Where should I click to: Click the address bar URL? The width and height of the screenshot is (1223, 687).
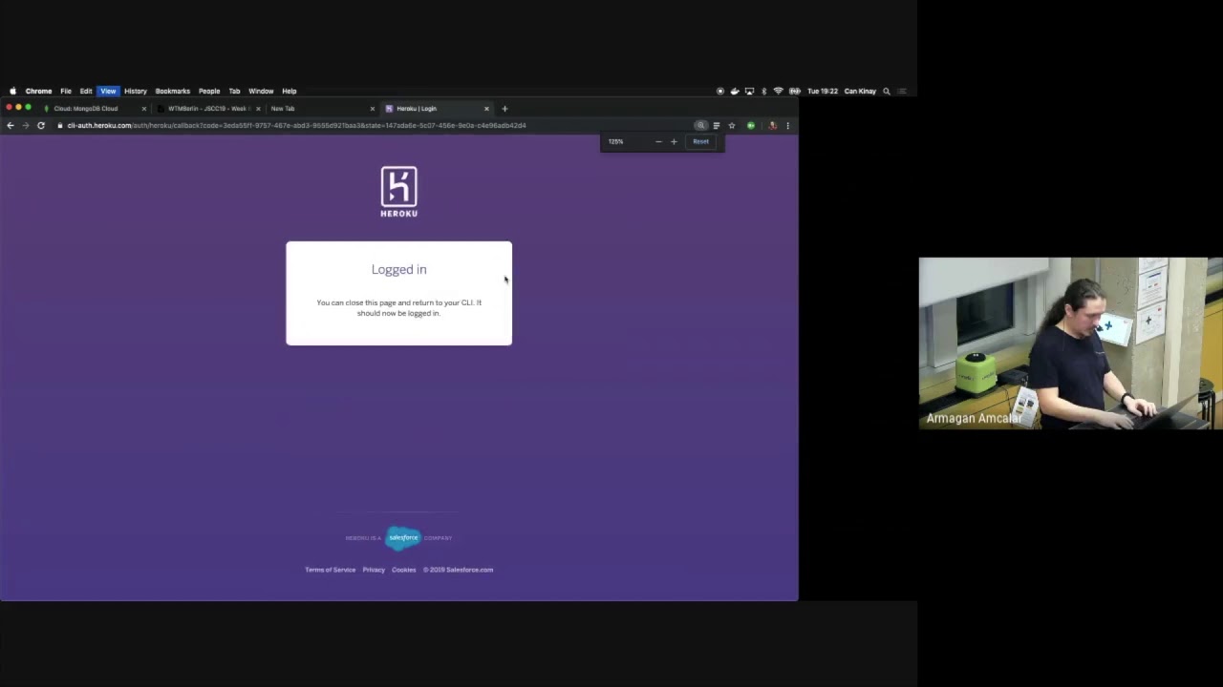[x=296, y=126]
